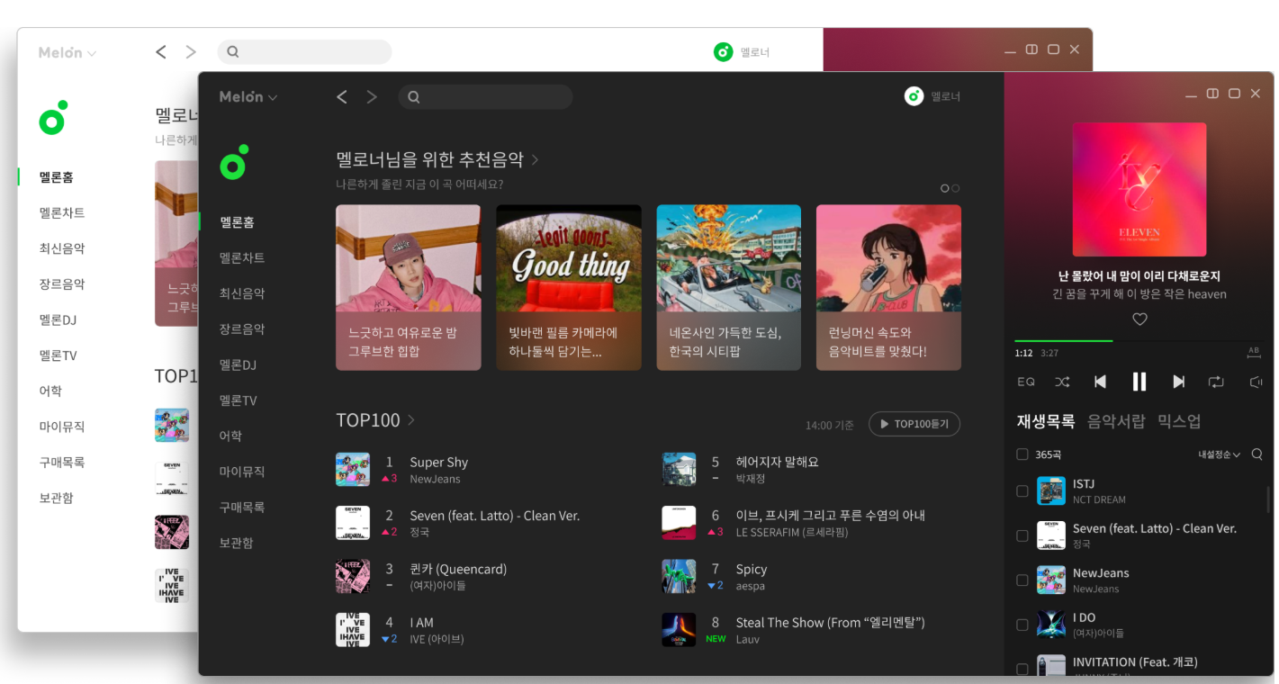Check the select-all 365곡 checkbox
The height and width of the screenshot is (684, 1279).
pos(1022,454)
